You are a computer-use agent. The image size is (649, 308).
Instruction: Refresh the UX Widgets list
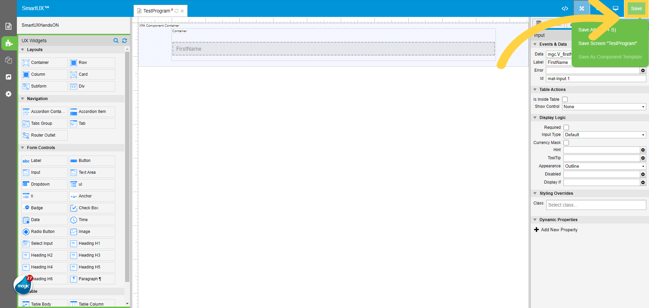[x=124, y=41]
